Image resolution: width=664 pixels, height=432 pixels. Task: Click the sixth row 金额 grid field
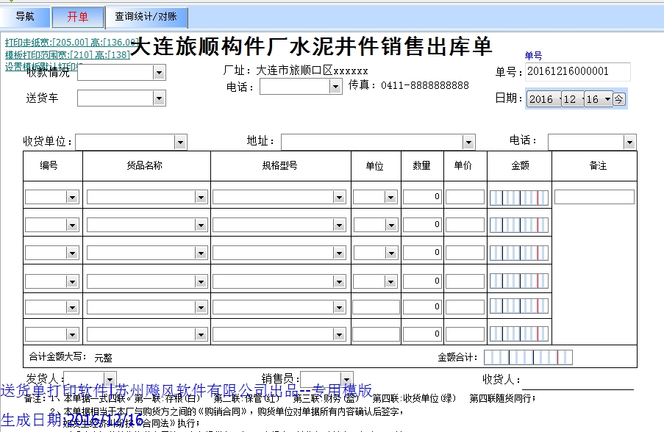519,334
